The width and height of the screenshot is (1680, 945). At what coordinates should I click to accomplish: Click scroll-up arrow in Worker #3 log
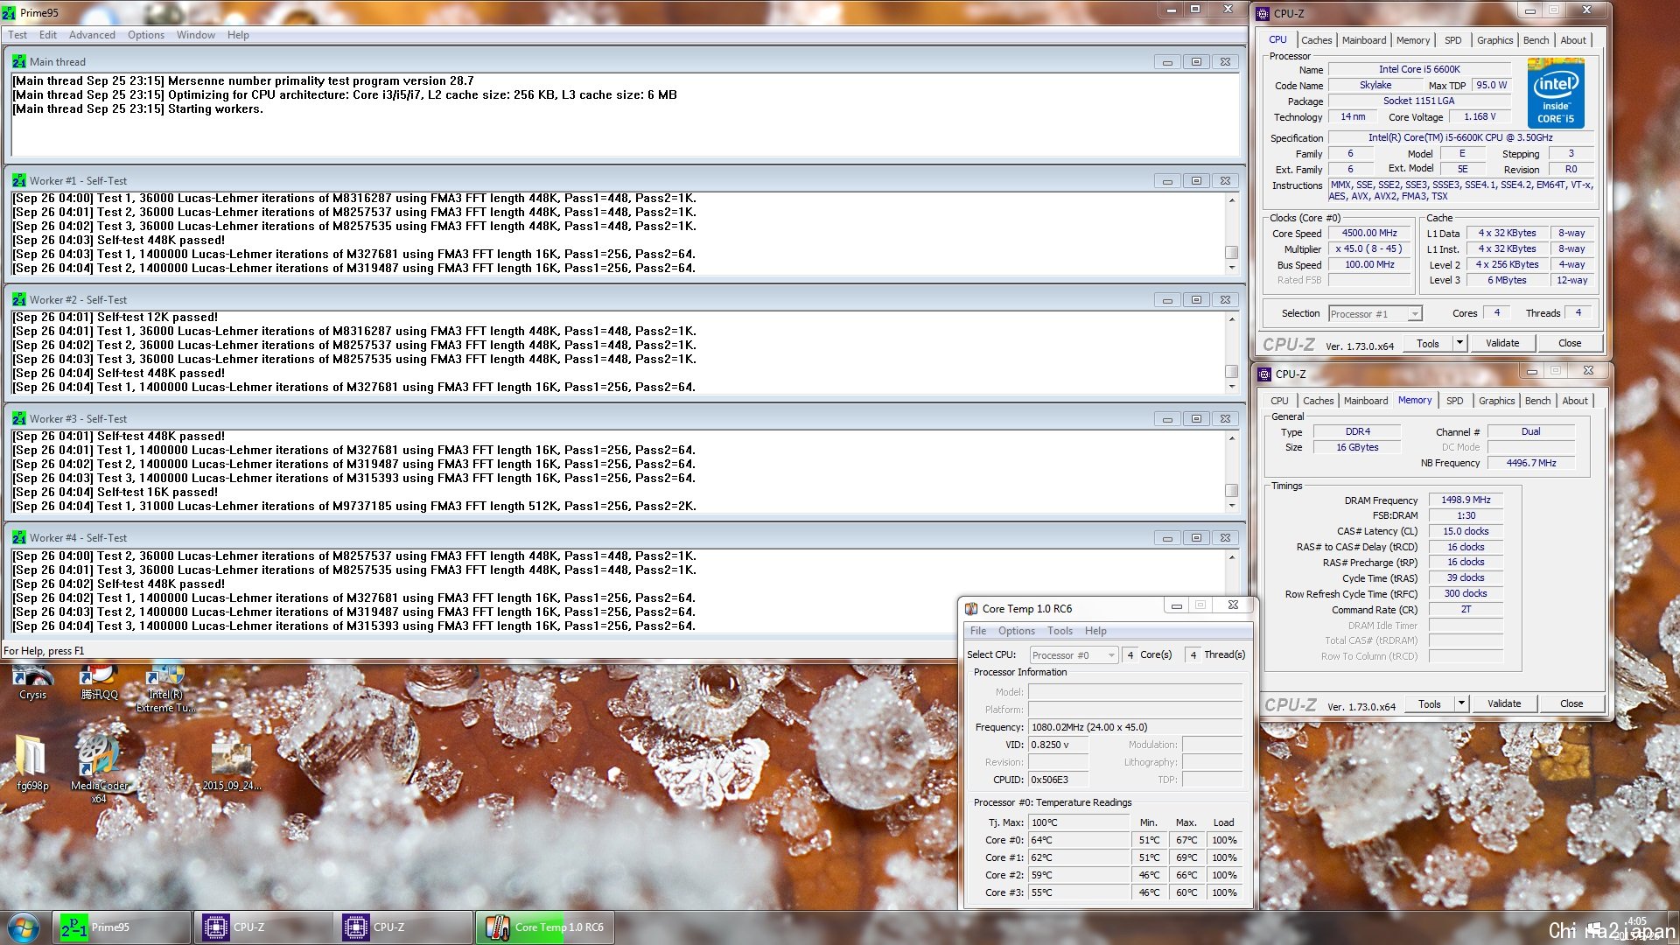(1232, 437)
